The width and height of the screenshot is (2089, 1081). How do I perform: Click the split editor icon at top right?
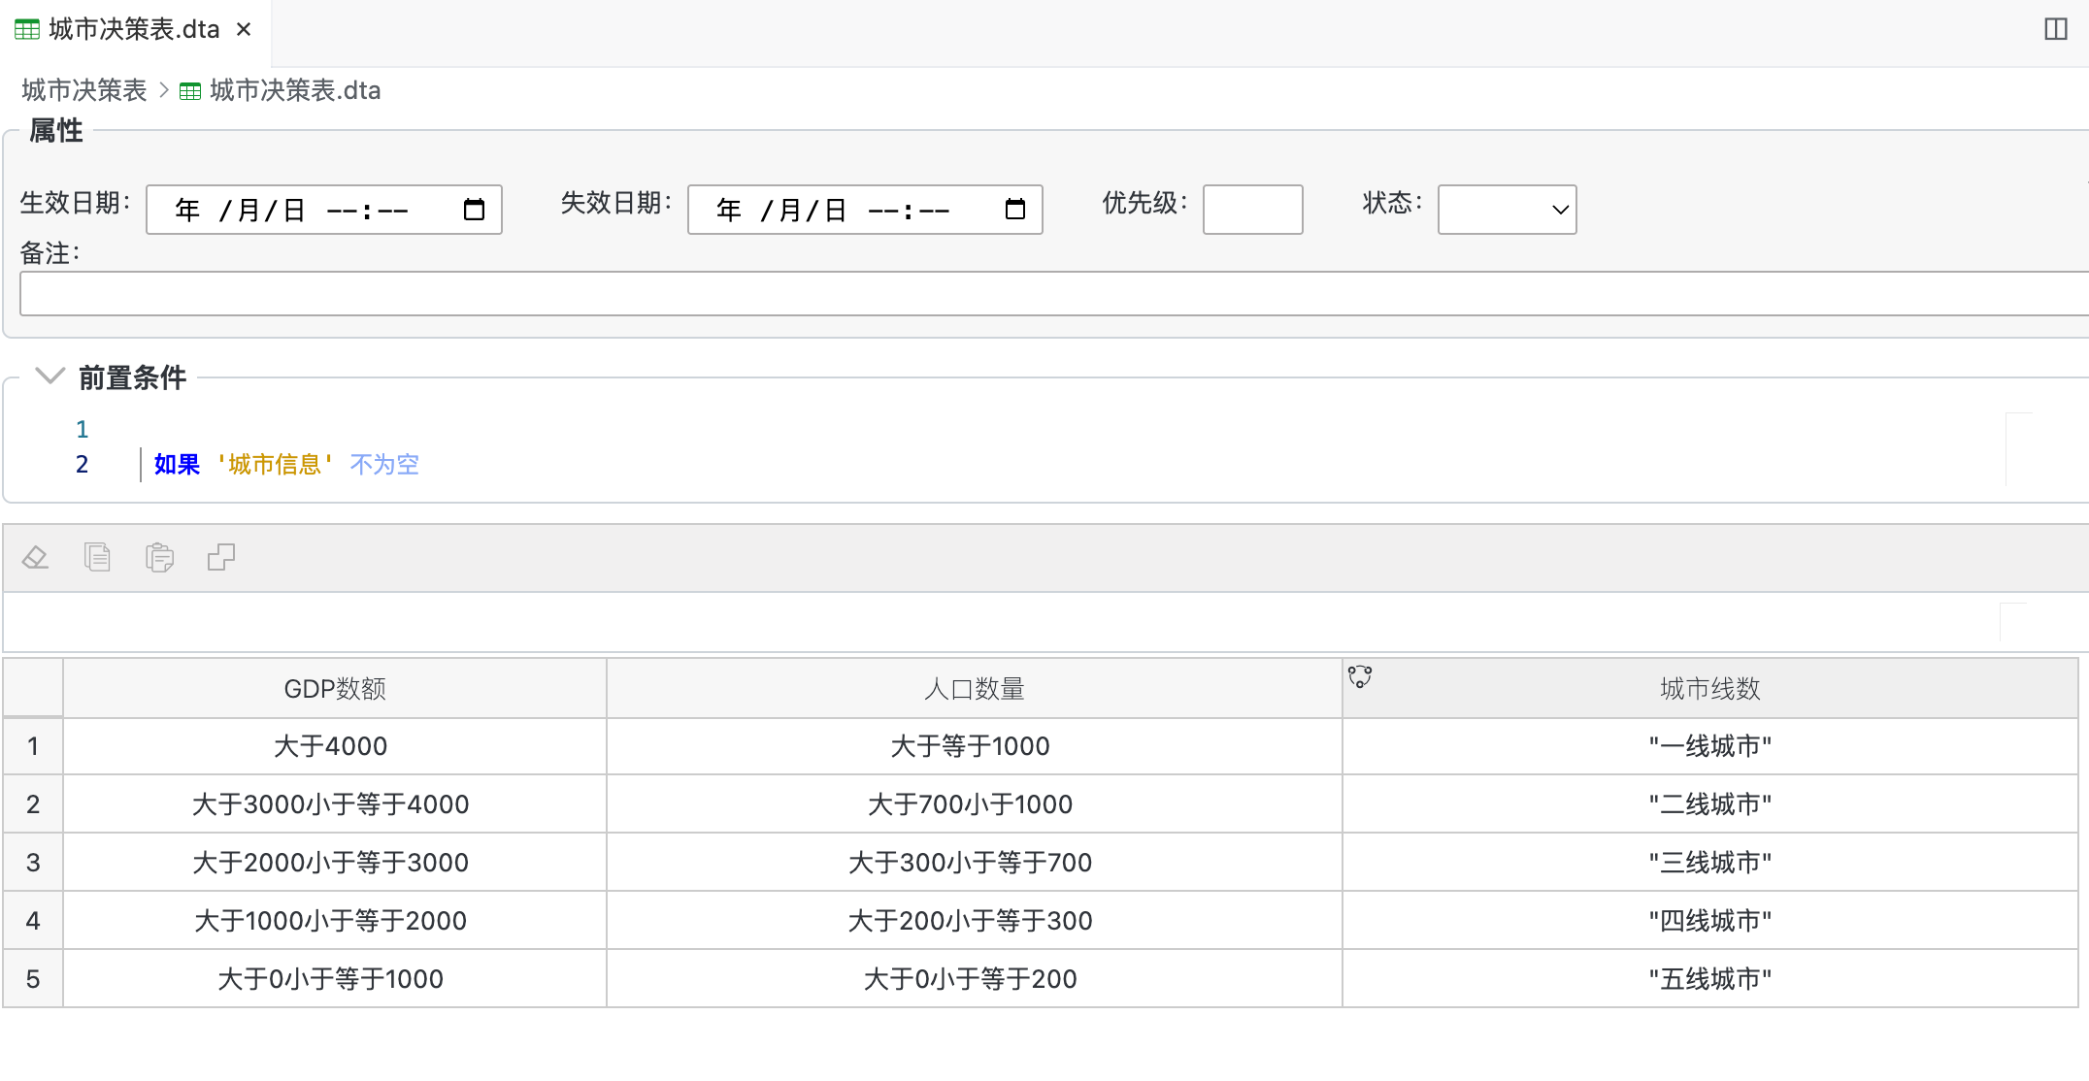click(2055, 29)
